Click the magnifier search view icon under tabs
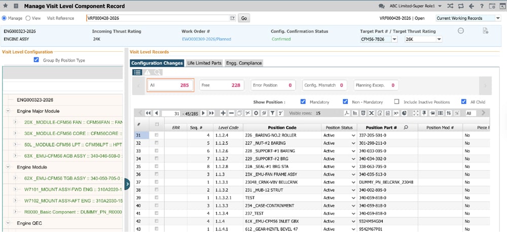This screenshot has width=507, height=232. [157, 72]
